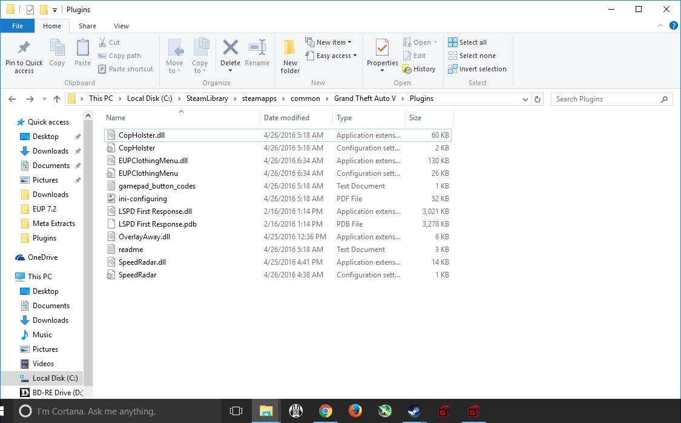681x423 pixels.
Task: Switch to the View ribbon tab
Action: click(x=121, y=26)
